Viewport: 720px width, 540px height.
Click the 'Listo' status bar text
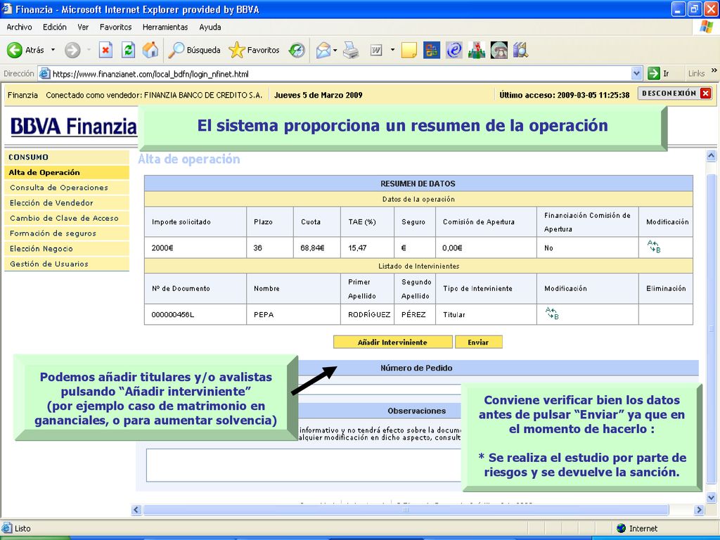22,529
